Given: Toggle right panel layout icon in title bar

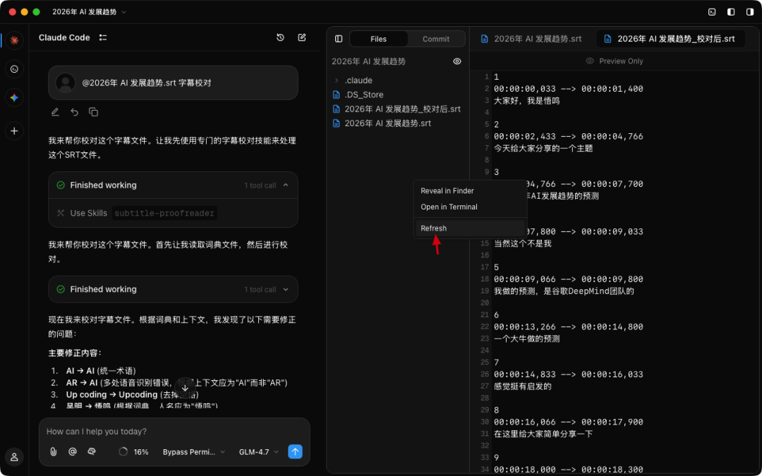Looking at the screenshot, I should tap(750, 12).
